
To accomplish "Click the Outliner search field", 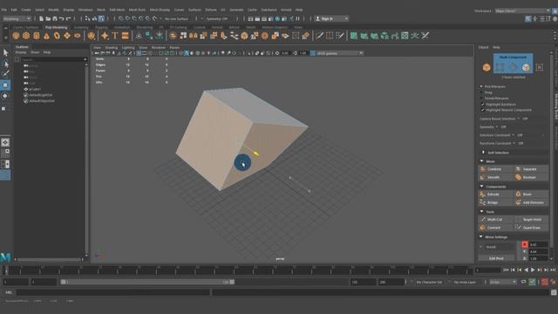I will tap(53, 59).
